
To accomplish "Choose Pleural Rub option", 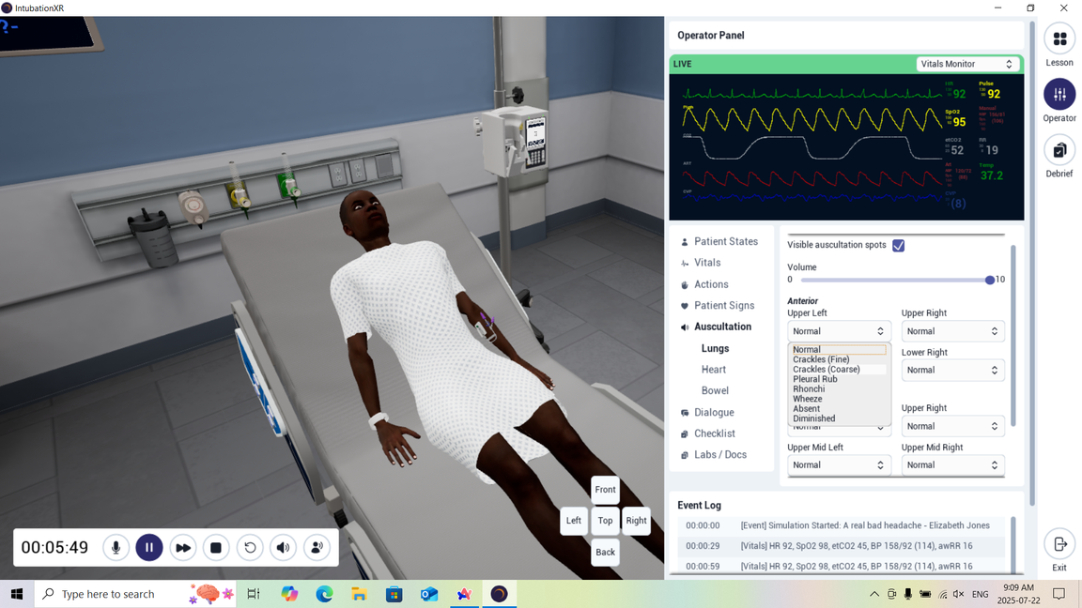I will click(x=839, y=379).
